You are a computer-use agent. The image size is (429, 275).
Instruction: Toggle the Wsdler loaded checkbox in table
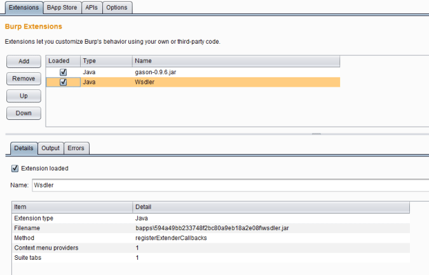tap(63, 82)
